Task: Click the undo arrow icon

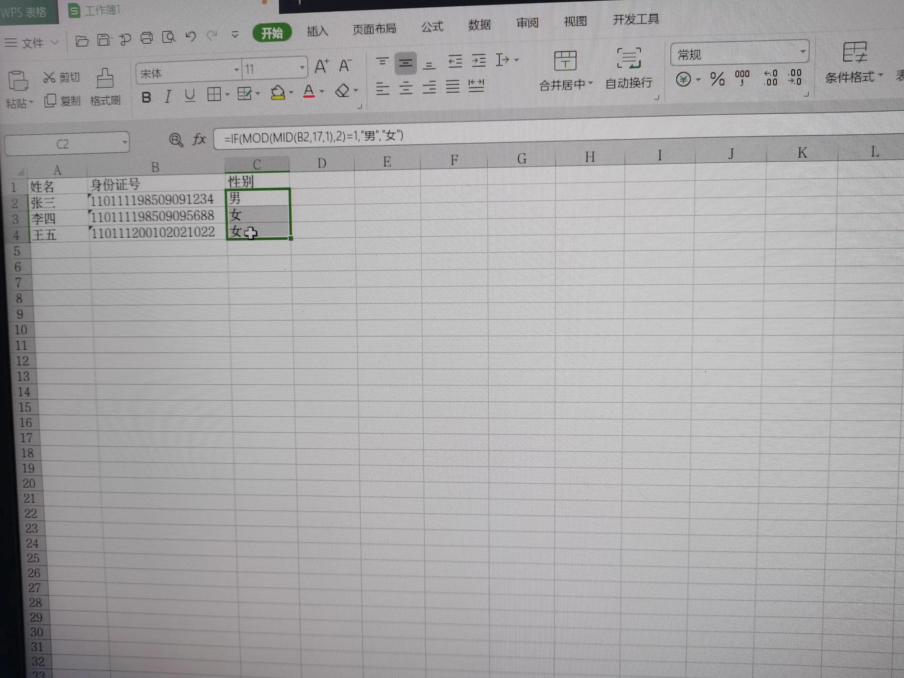Action: (x=191, y=37)
